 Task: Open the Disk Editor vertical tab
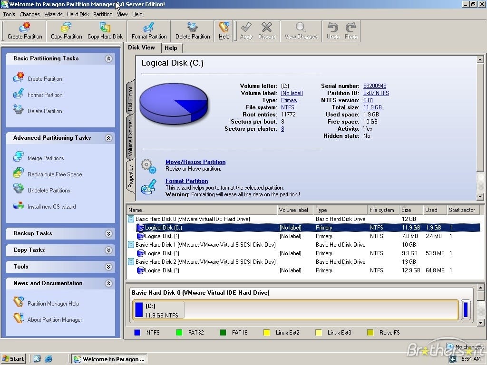pyautogui.click(x=130, y=99)
